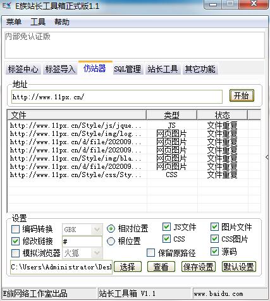Enable the 编码转换 checkbox
Image resolution: width=270 pixels, height=301 pixels.
click(15, 229)
